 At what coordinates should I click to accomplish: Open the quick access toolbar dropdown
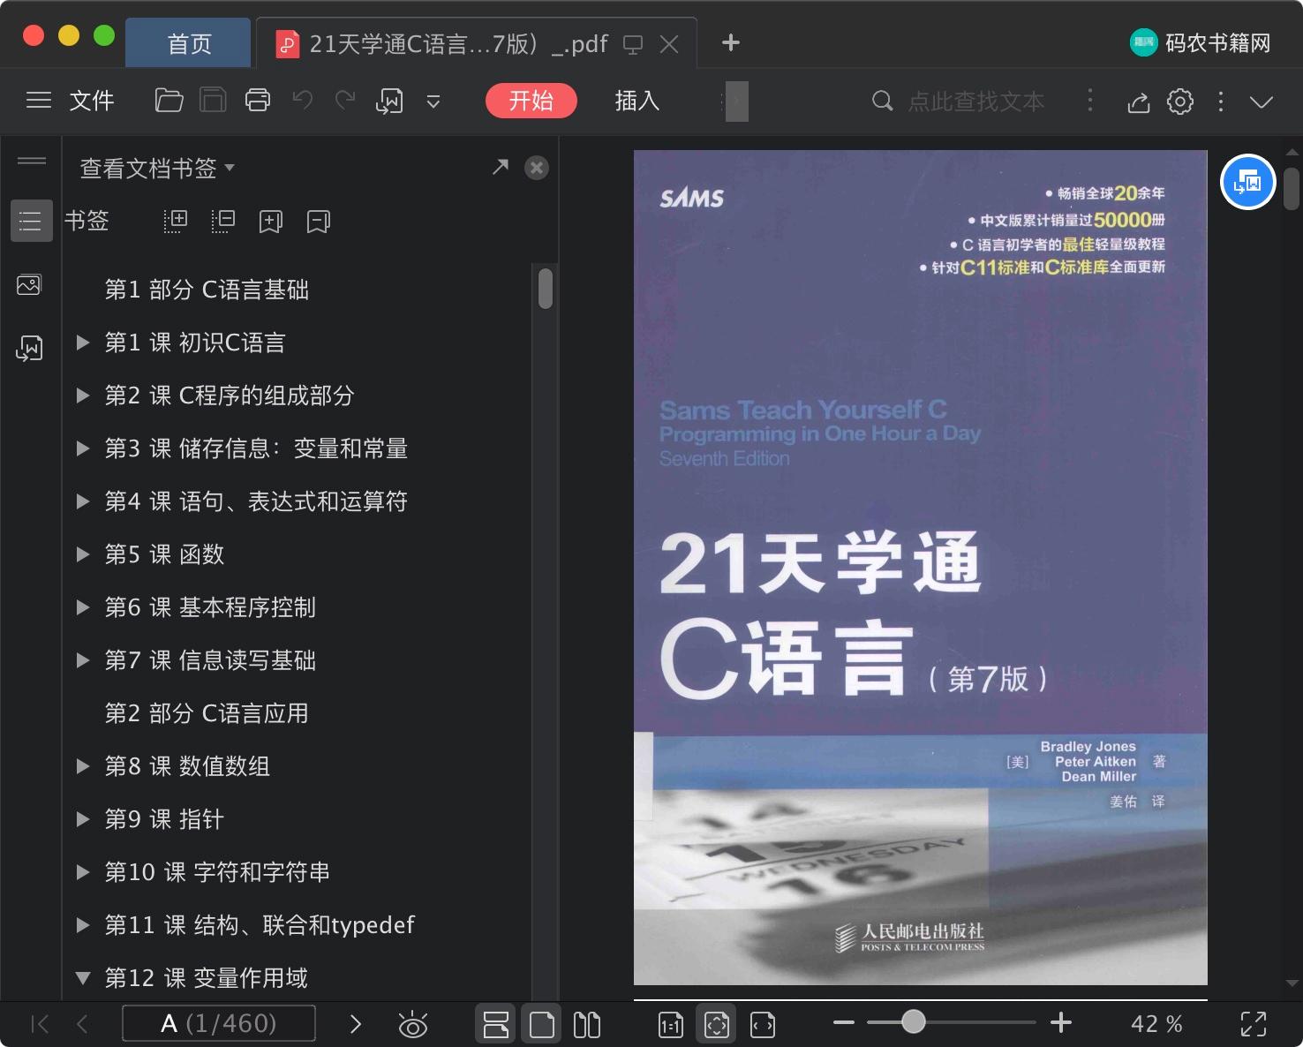[x=433, y=102]
